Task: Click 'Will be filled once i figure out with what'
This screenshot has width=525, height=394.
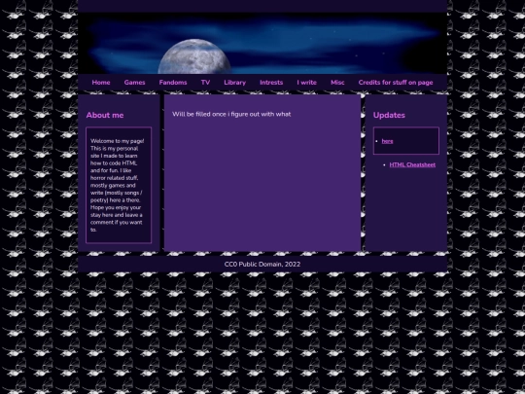Action: [231, 114]
